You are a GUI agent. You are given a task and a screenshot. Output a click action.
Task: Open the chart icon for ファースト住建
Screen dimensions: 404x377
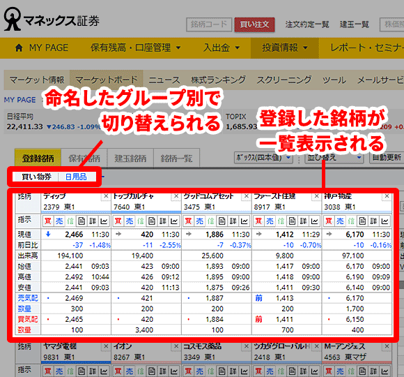pyautogui.click(x=315, y=221)
